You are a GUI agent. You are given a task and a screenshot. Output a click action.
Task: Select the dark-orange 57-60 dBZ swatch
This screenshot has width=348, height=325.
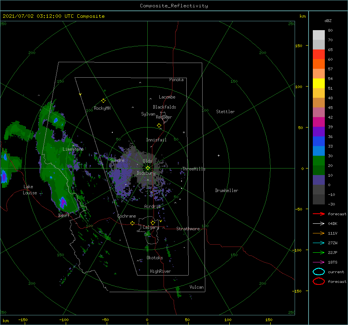pyautogui.click(x=319, y=64)
